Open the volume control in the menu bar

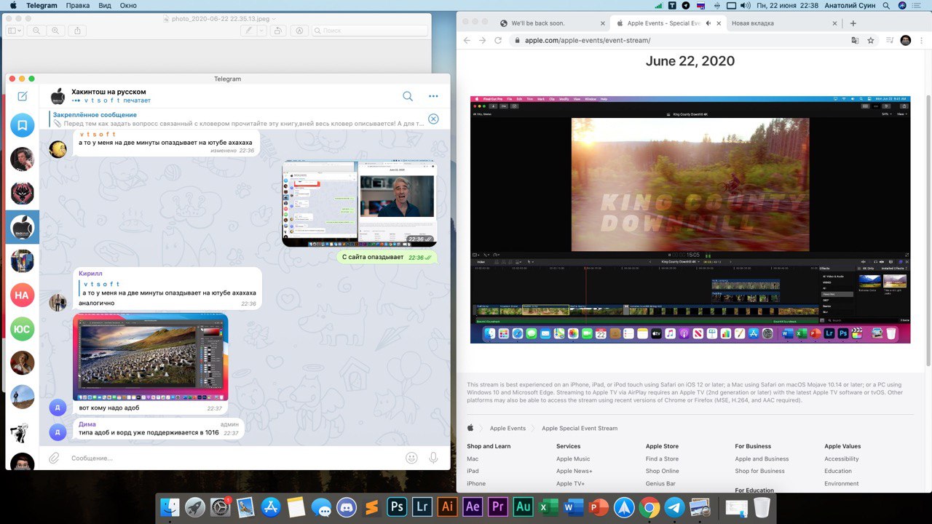click(745, 5)
